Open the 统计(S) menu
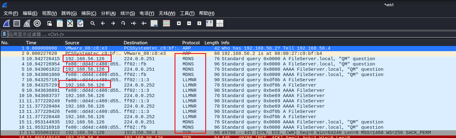This screenshot has width=456, height=138. pyautogui.click(x=127, y=13)
